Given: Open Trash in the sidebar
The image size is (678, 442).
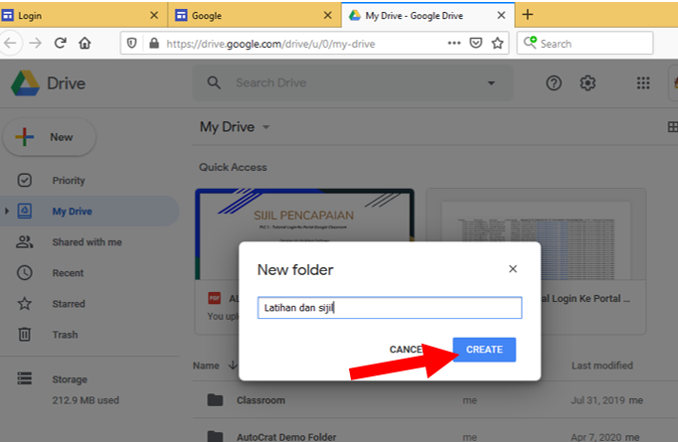Looking at the screenshot, I should 89,335.
